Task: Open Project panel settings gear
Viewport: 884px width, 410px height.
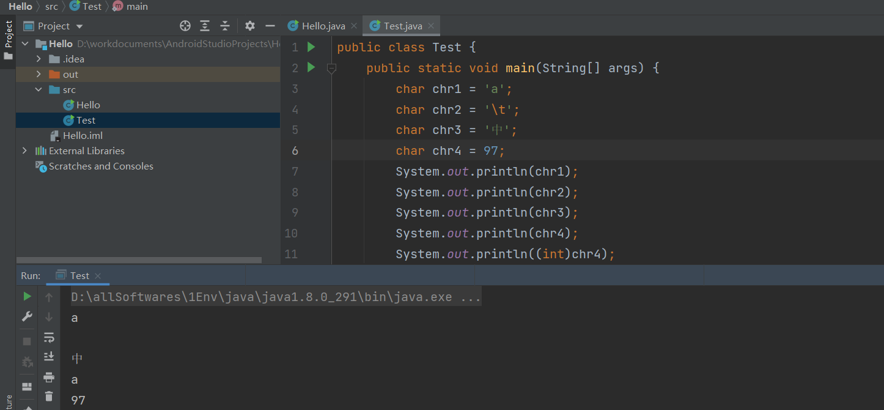Action: 250,26
